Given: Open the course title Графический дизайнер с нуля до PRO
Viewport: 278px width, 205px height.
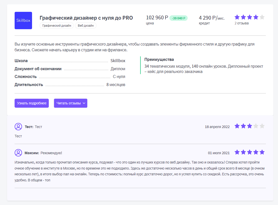Looking at the screenshot, I should pos(86,18).
